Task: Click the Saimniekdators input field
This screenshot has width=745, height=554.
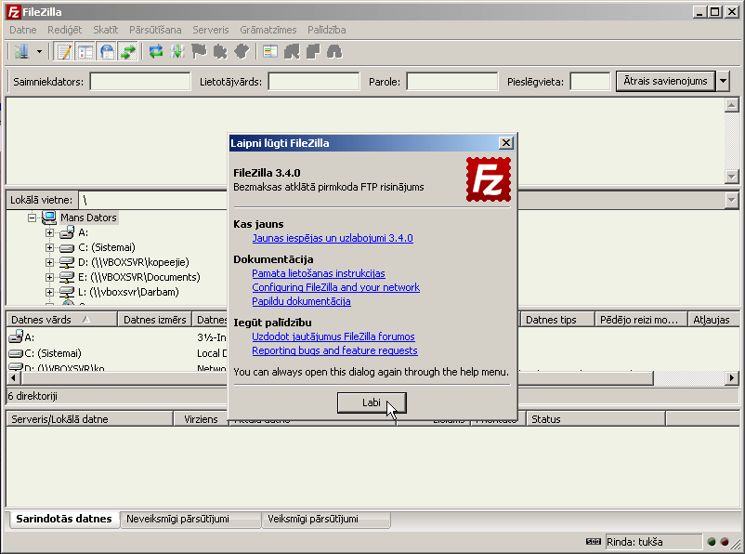Action: tap(140, 81)
